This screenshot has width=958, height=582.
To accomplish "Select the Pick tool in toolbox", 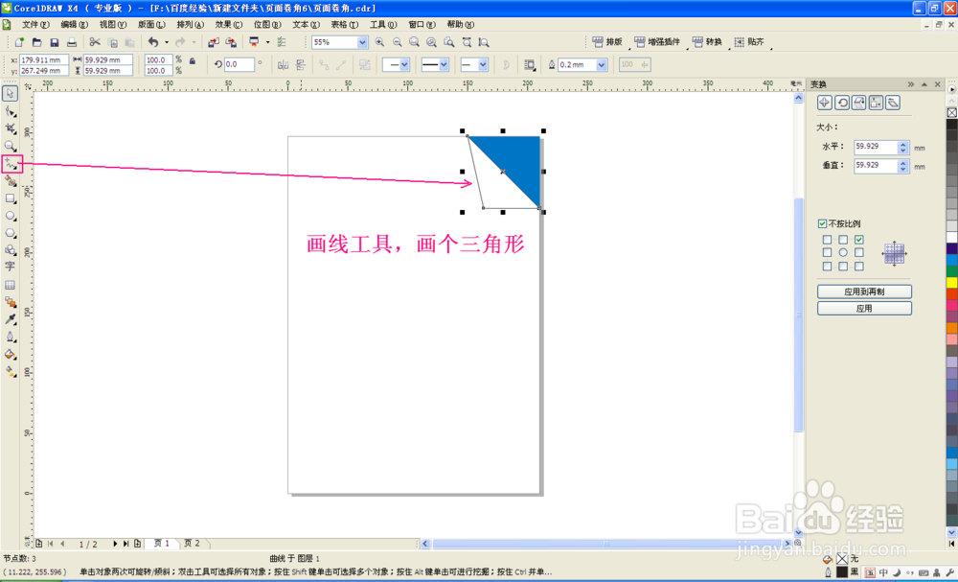I will pyautogui.click(x=11, y=93).
